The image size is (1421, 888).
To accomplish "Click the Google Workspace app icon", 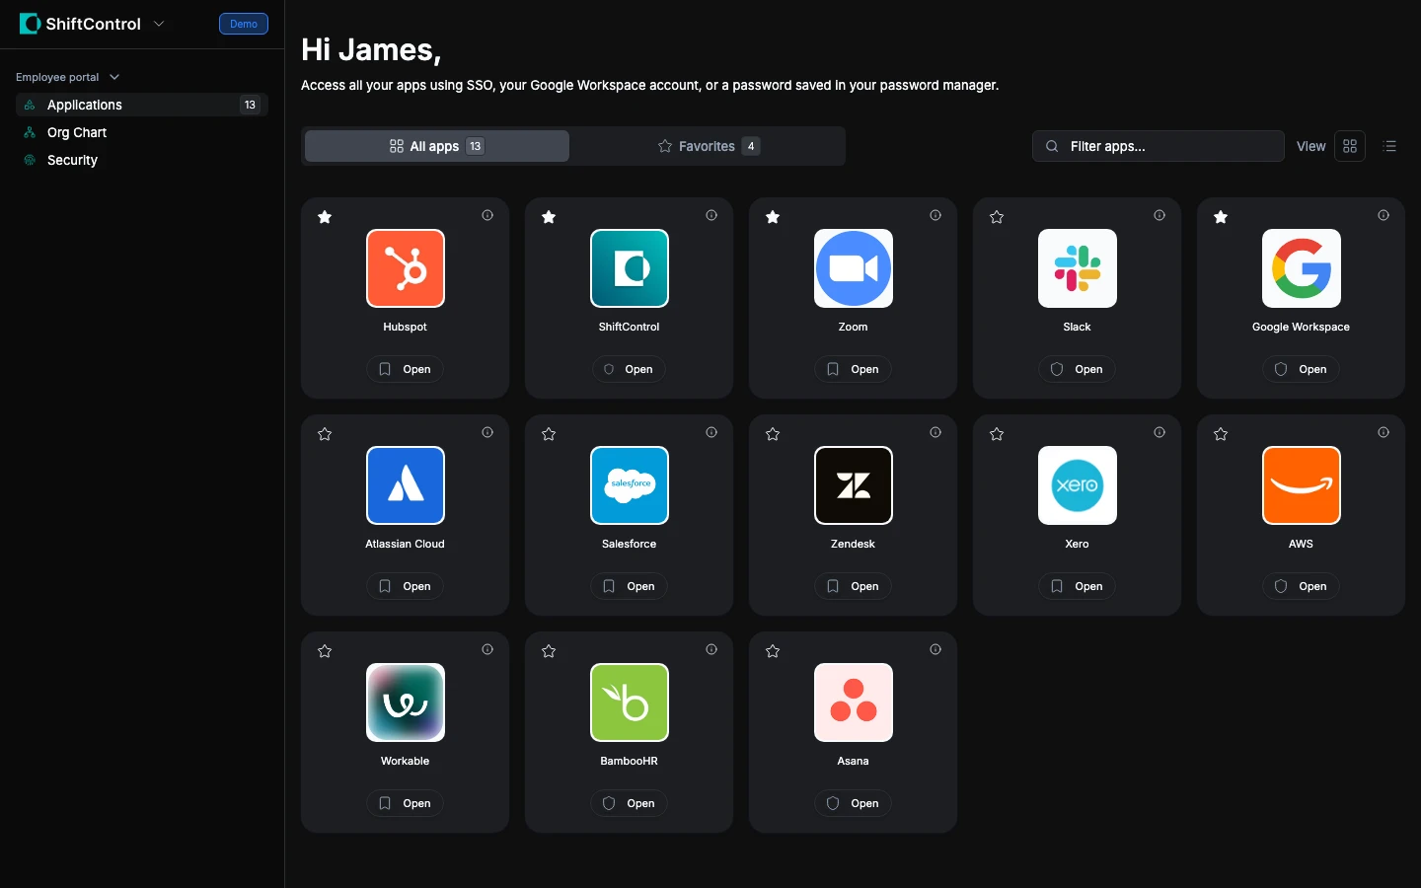I will (x=1302, y=268).
